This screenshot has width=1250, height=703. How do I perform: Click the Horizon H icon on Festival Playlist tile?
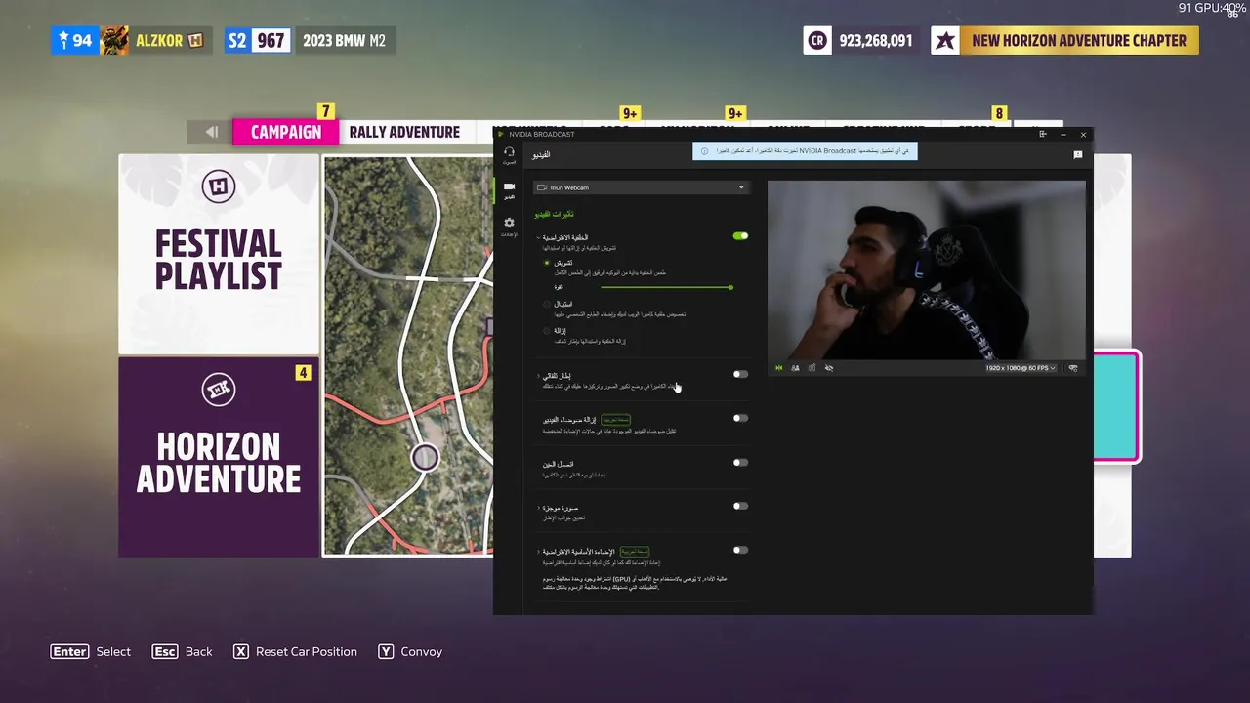click(219, 186)
